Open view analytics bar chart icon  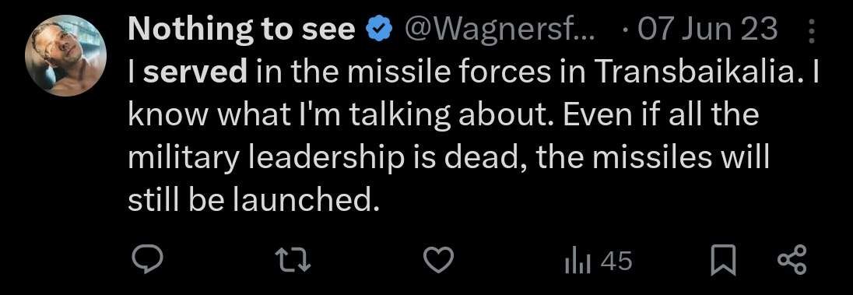click(x=579, y=262)
